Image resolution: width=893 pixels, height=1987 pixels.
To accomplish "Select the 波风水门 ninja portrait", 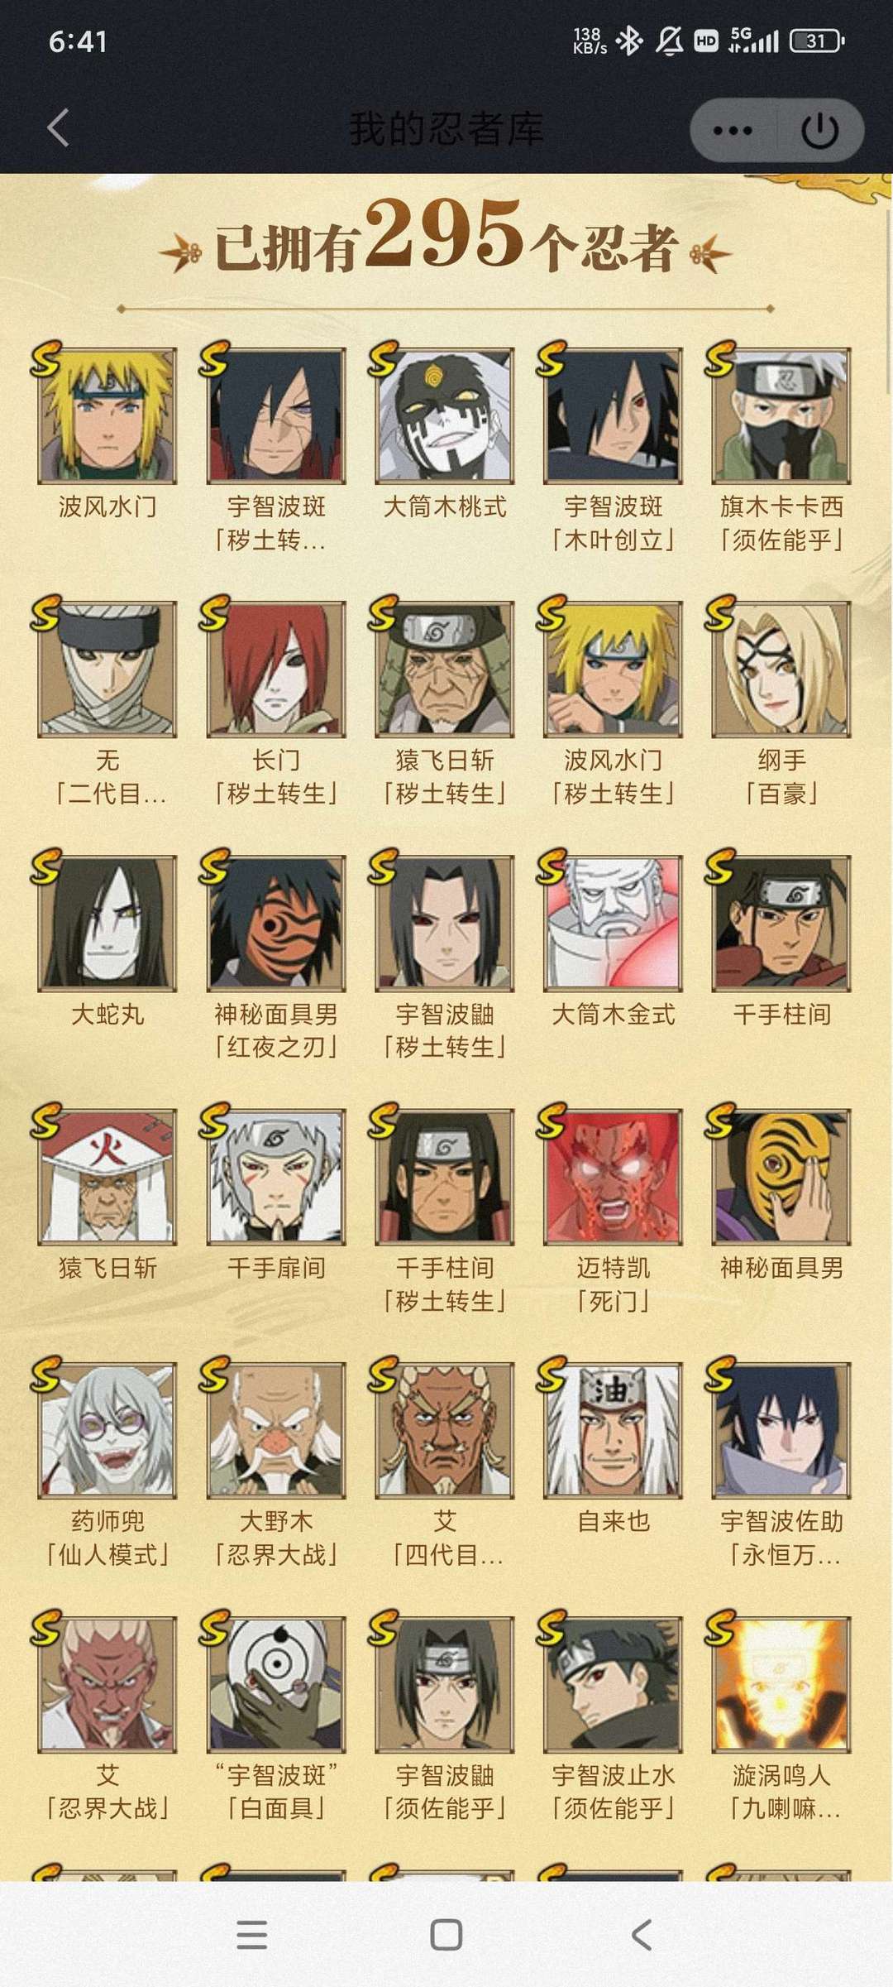I will coord(107,415).
